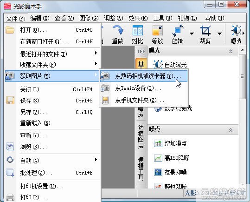250x202 pixels.
Task: Switch to the 边框图层 sidebar tab
Action: (x=141, y=136)
